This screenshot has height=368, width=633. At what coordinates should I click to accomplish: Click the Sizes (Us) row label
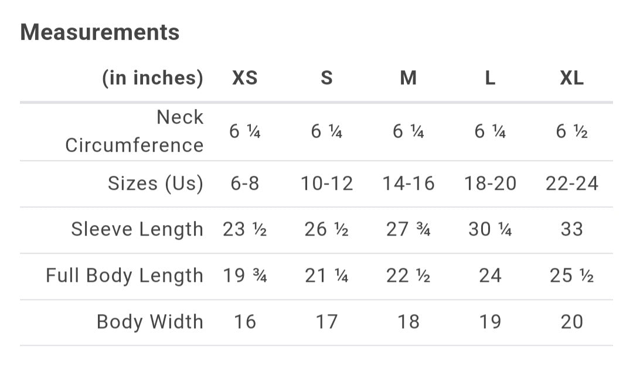(x=155, y=183)
